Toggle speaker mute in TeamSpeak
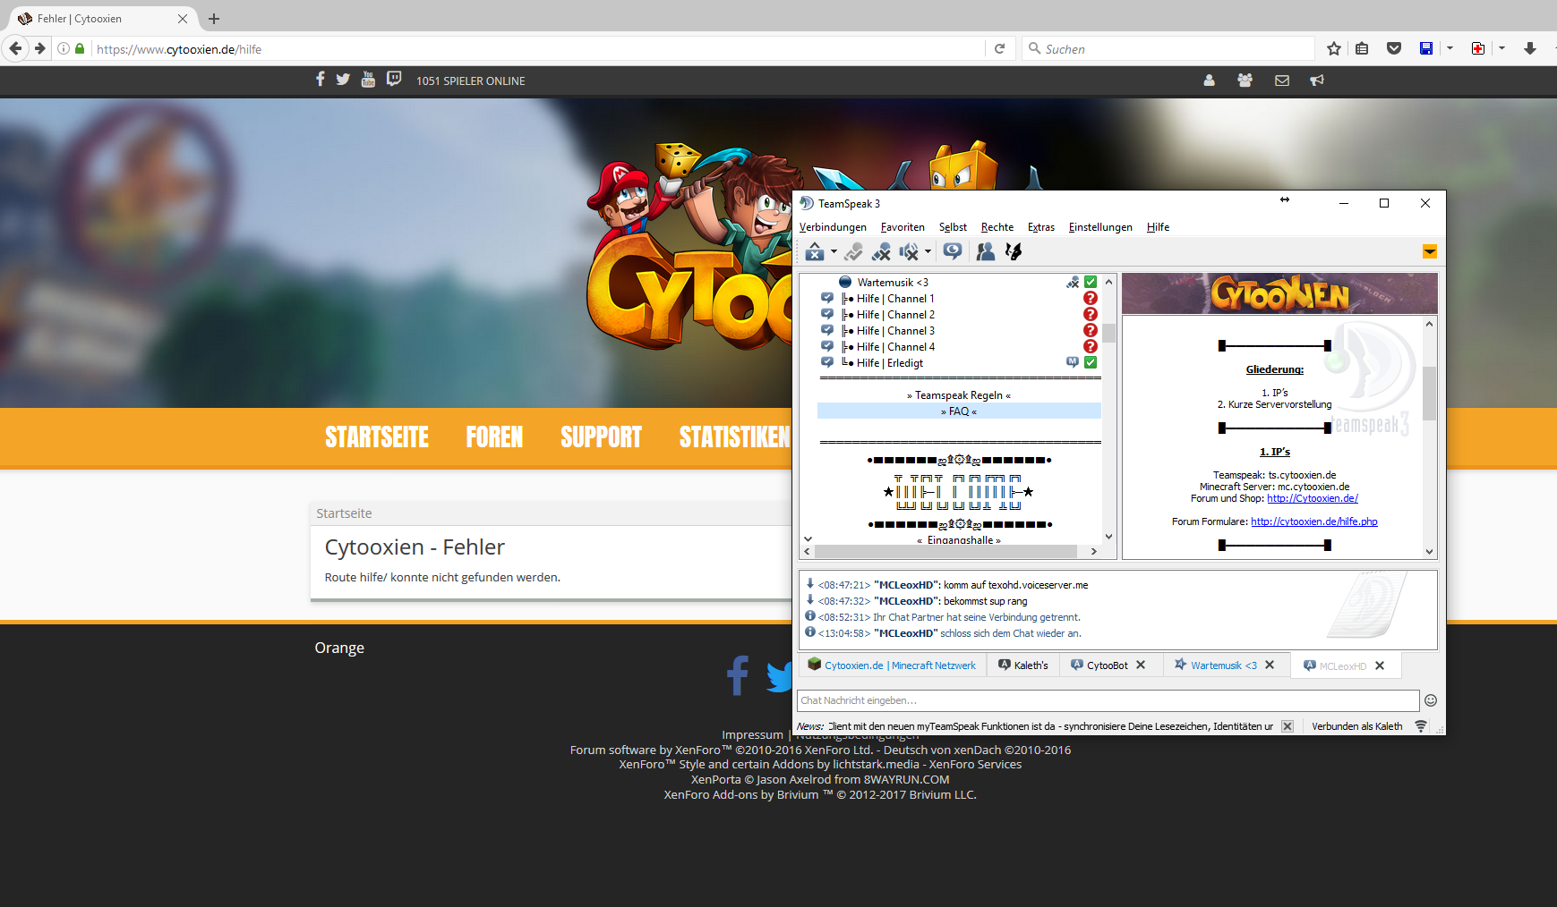This screenshot has height=907, width=1557. [909, 251]
